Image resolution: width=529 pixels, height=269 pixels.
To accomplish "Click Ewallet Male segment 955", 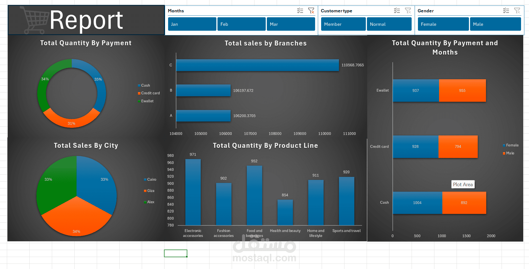I will click(462, 90).
